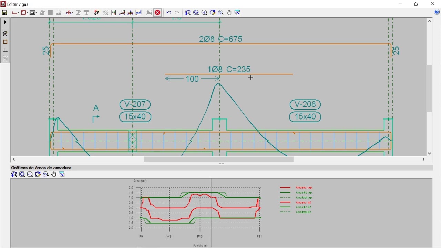441x248 pixels.
Task: Click the panel splitter grip dots
Action: [222, 164]
